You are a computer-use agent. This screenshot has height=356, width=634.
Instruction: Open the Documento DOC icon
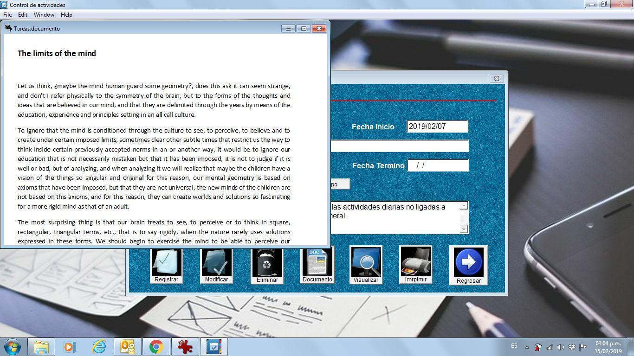[x=317, y=265]
